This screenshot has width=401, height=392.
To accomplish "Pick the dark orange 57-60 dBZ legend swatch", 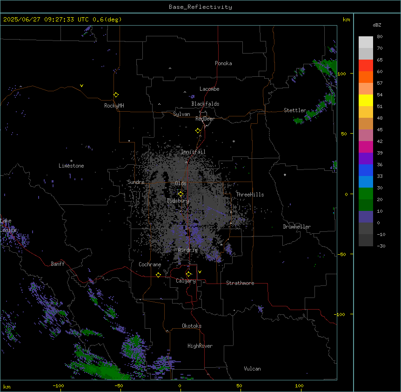I will pyautogui.click(x=366, y=77).
